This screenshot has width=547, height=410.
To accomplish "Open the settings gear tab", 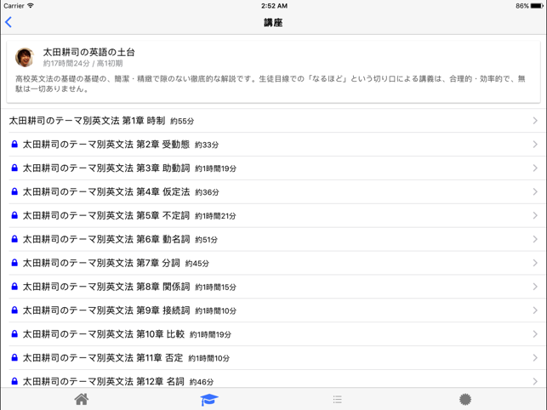I will (465, 399).
